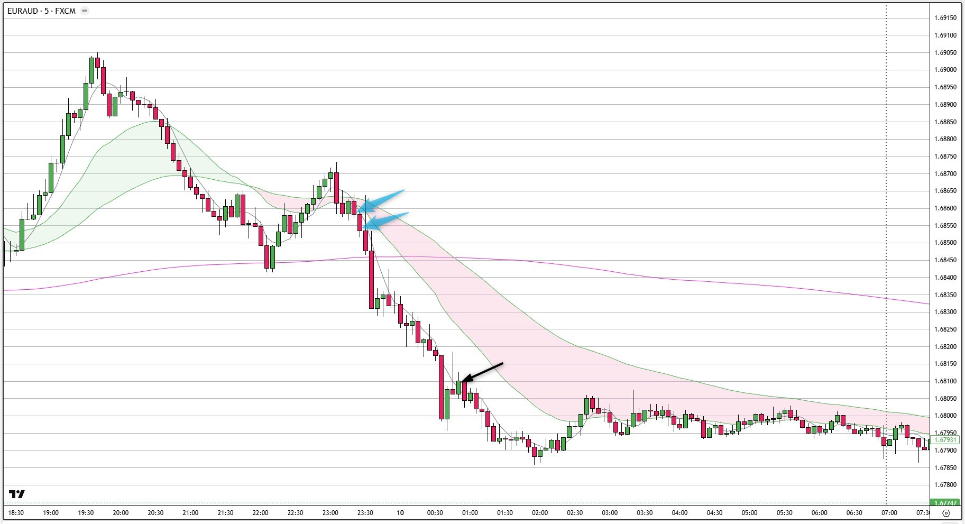Click the 1.68600 price axis label
Image resolution: width=965 pixels, height=524 pixels.
tap(946, 208)
